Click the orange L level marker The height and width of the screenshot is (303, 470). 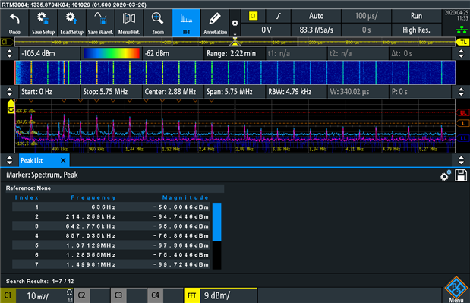click(x=463, y=123)
